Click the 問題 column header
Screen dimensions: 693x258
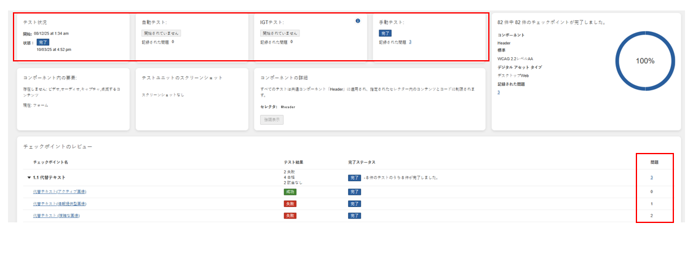pos(654,162)
